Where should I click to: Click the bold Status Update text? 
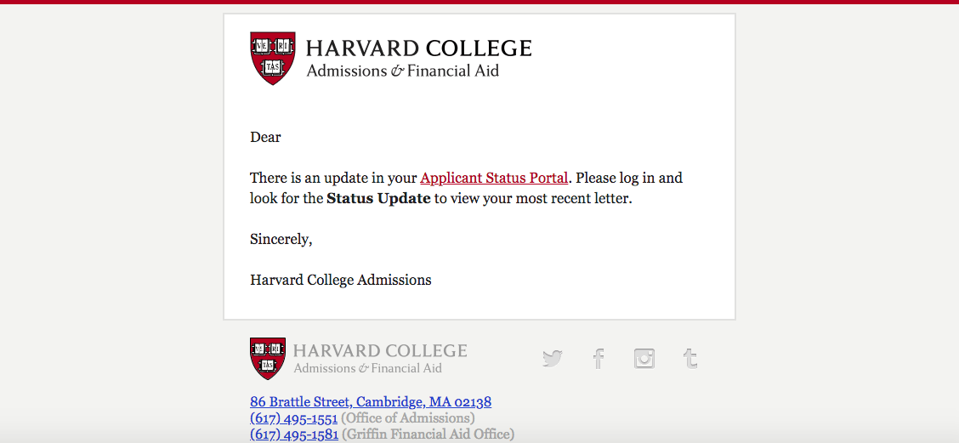(x=378, y=199)
